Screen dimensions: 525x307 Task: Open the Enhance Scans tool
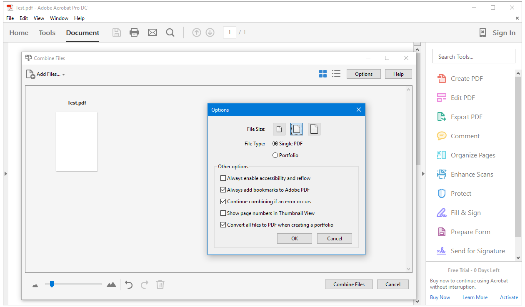coord(465,174)
